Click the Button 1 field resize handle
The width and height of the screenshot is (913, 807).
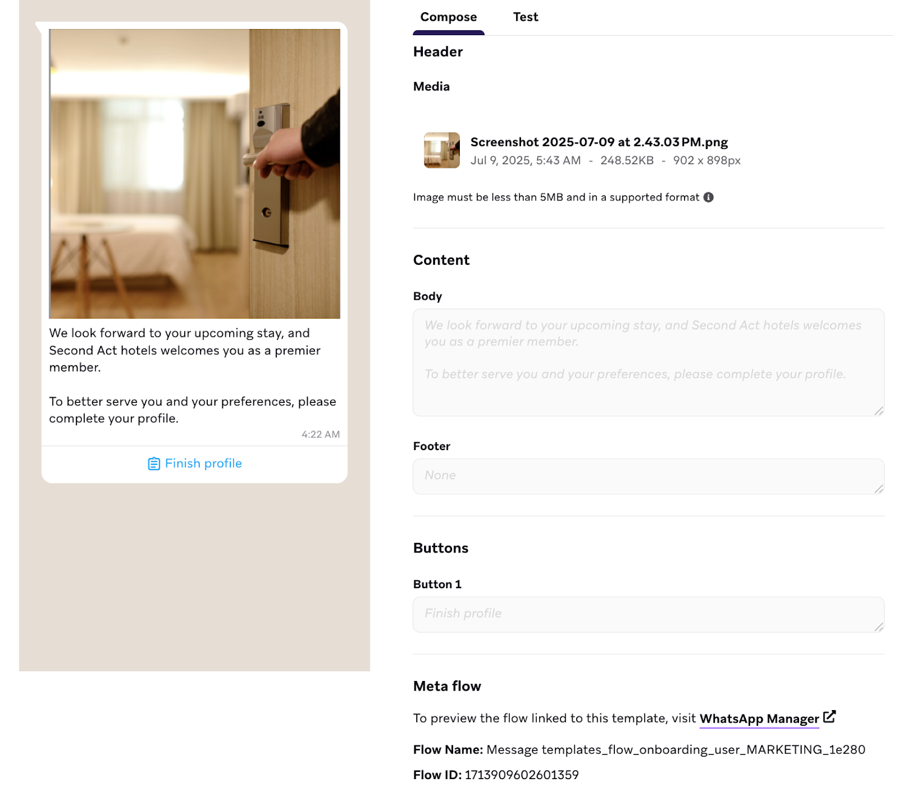(x=878, y=627)
